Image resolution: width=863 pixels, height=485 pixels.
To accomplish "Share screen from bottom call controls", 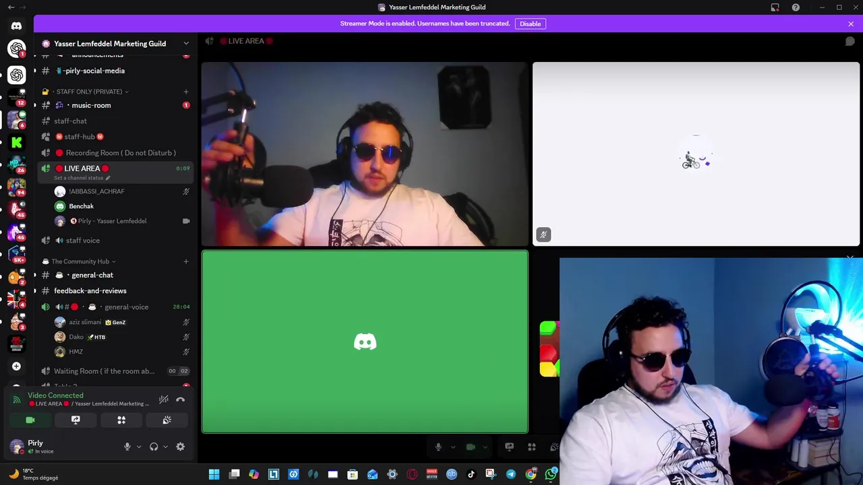I will (x=509, y=447).
